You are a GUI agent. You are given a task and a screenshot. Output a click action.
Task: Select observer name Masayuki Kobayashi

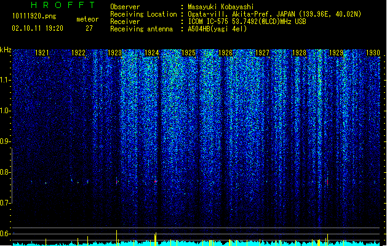[x=221, y=7]
